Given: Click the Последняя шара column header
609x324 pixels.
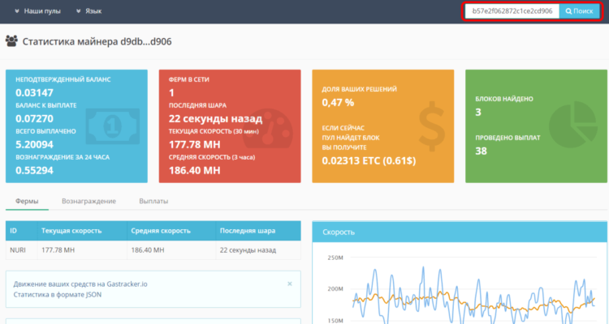Looking at the screenshot, I should (x=249, y=231).
